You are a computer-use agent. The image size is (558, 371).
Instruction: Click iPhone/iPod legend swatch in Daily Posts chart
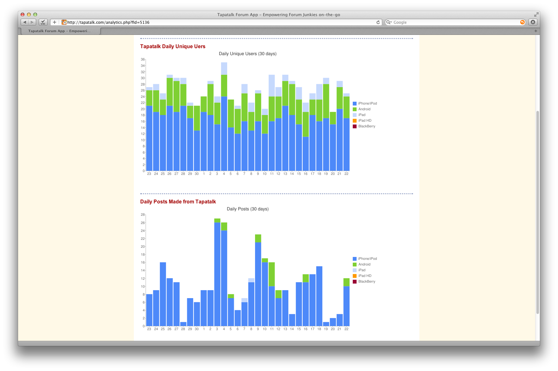click(x=355, y=259)
